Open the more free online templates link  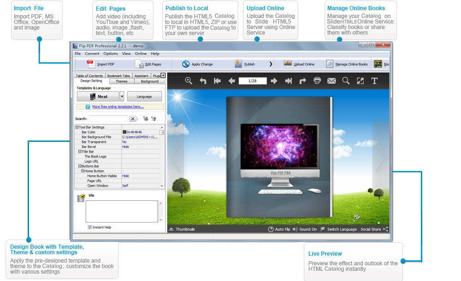pyautogui.click(x=118, y=106)
